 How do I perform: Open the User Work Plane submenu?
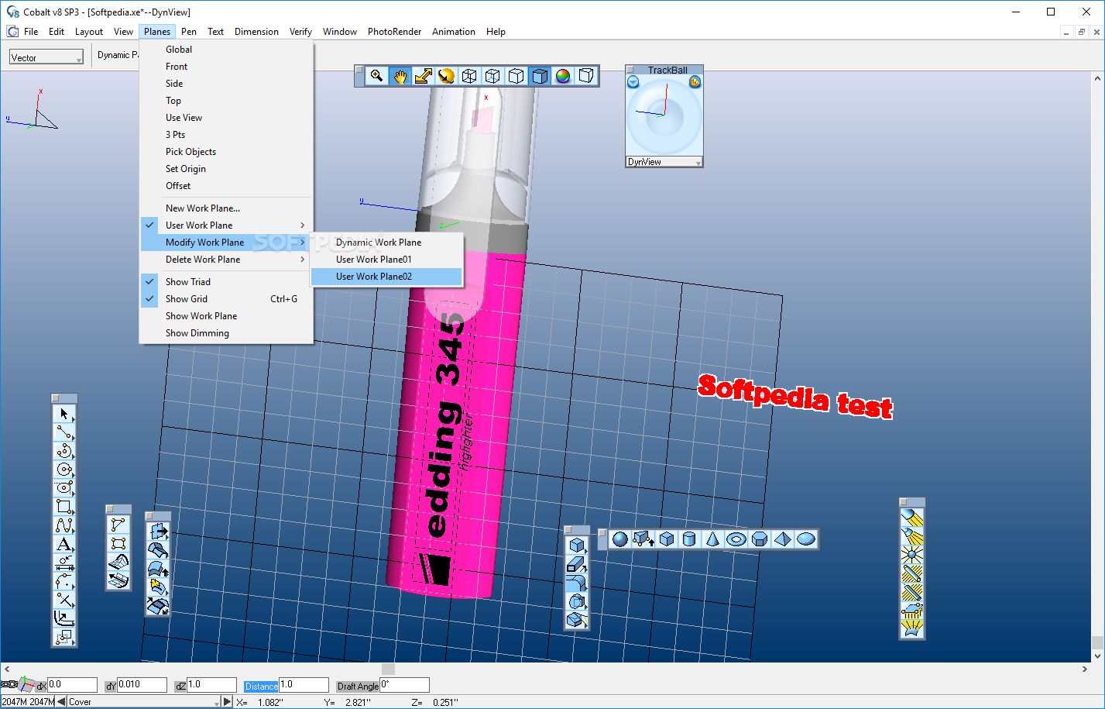tap(226, 225)
